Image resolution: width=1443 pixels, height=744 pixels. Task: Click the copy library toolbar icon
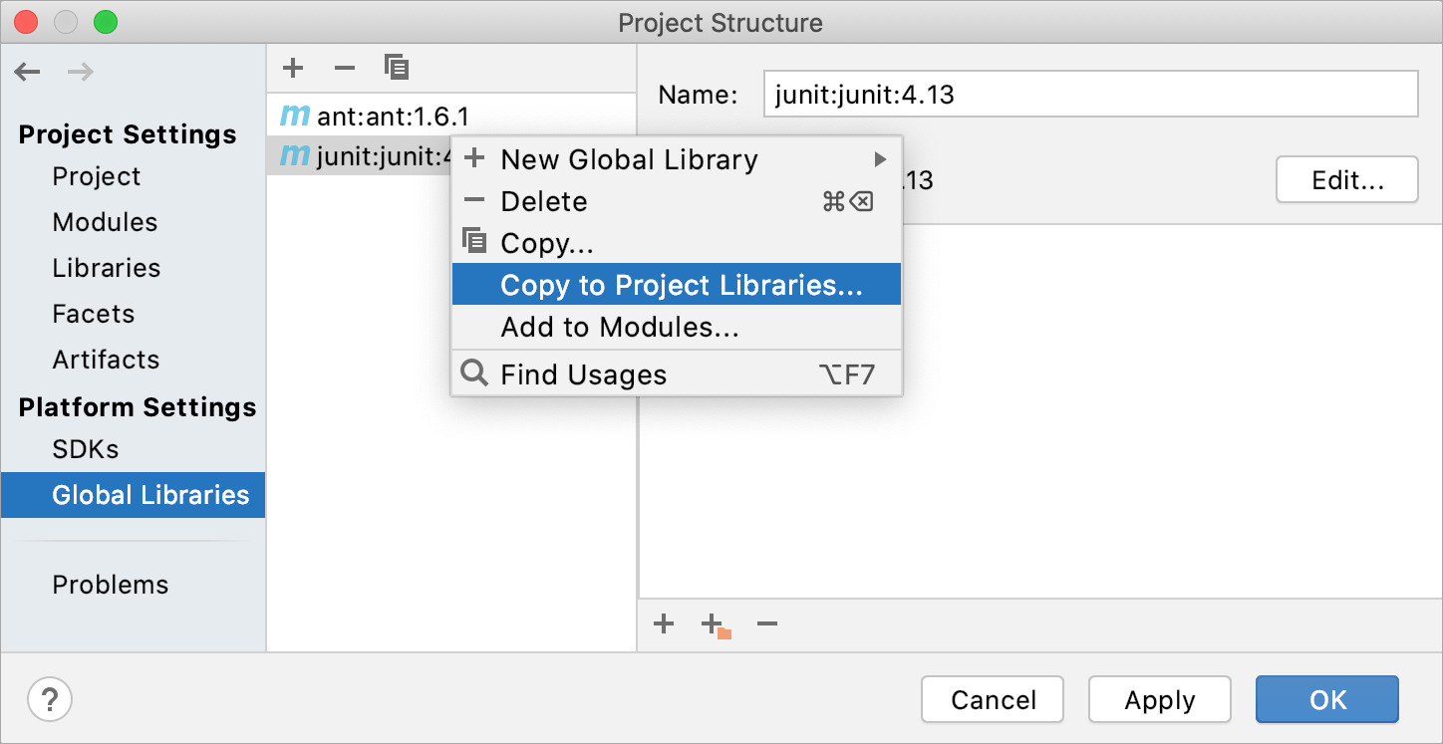[x=397, y=68]
